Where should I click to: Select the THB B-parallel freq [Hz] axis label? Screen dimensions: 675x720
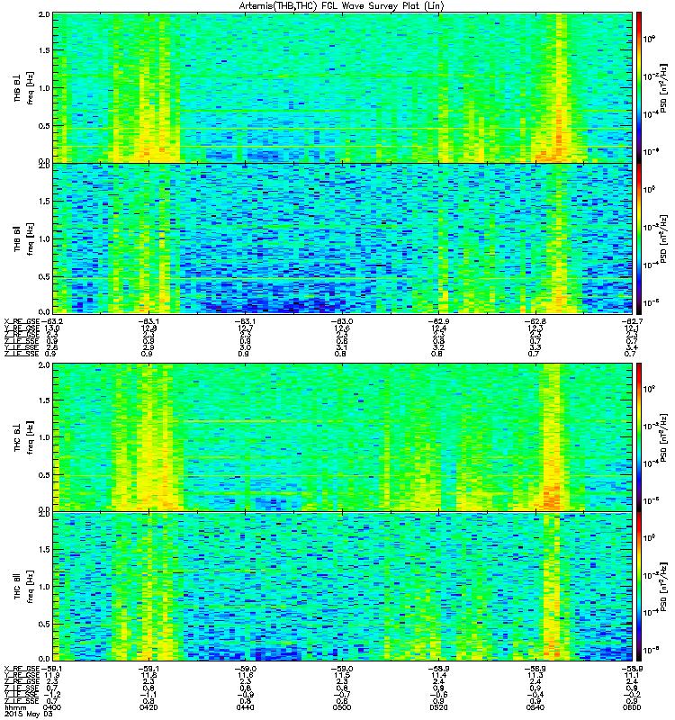pos(23,238)
